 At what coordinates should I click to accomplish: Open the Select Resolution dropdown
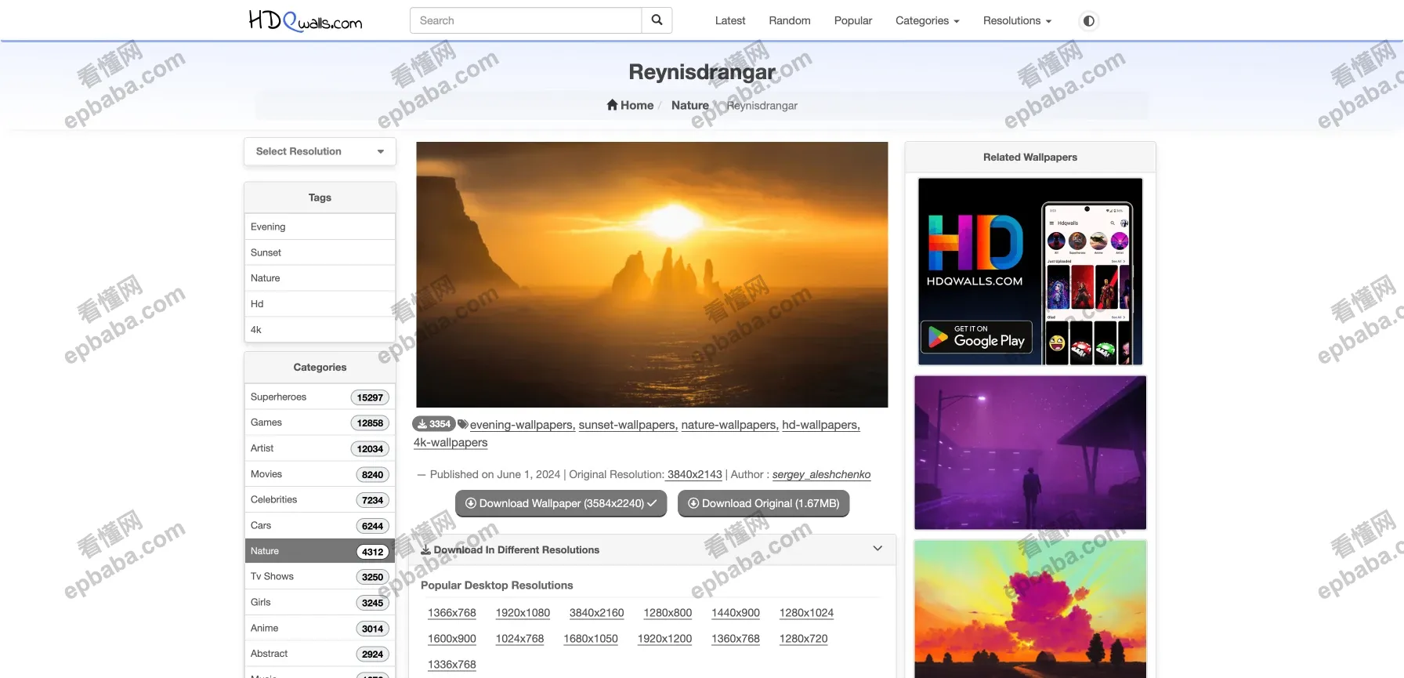320,151
